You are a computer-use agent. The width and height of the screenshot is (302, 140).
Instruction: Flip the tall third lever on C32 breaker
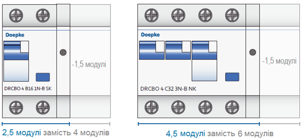(x=205, y=61)
